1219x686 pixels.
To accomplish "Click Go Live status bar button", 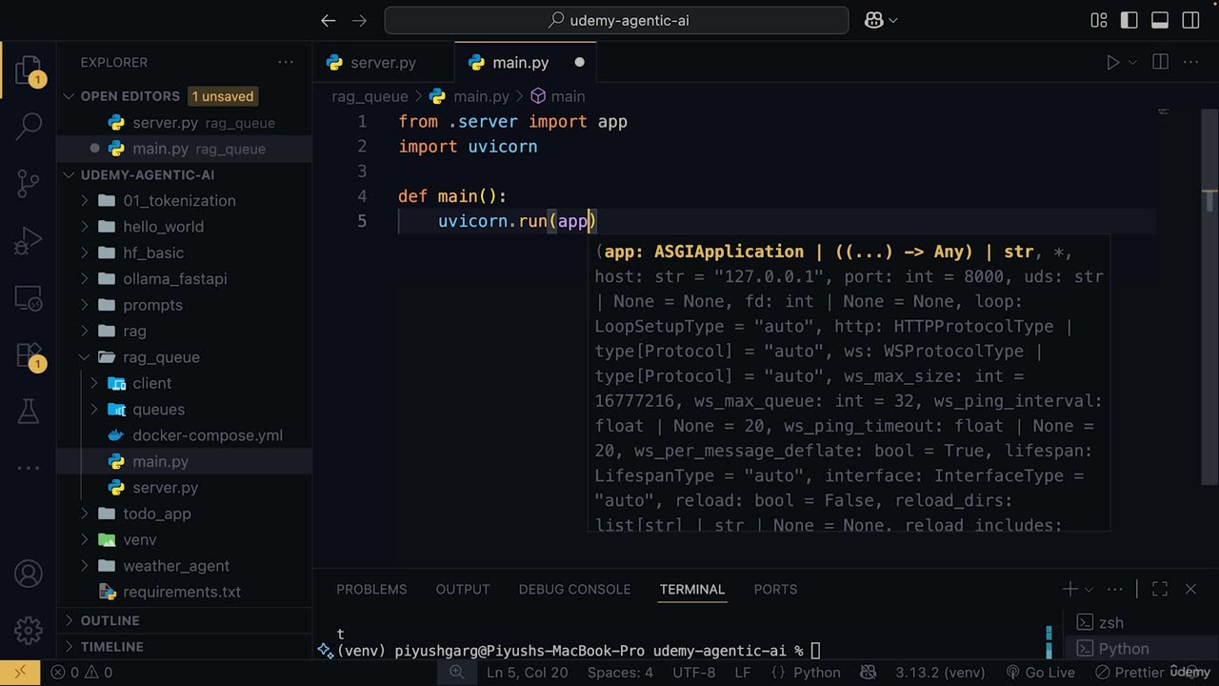I will coord(1040,673).
